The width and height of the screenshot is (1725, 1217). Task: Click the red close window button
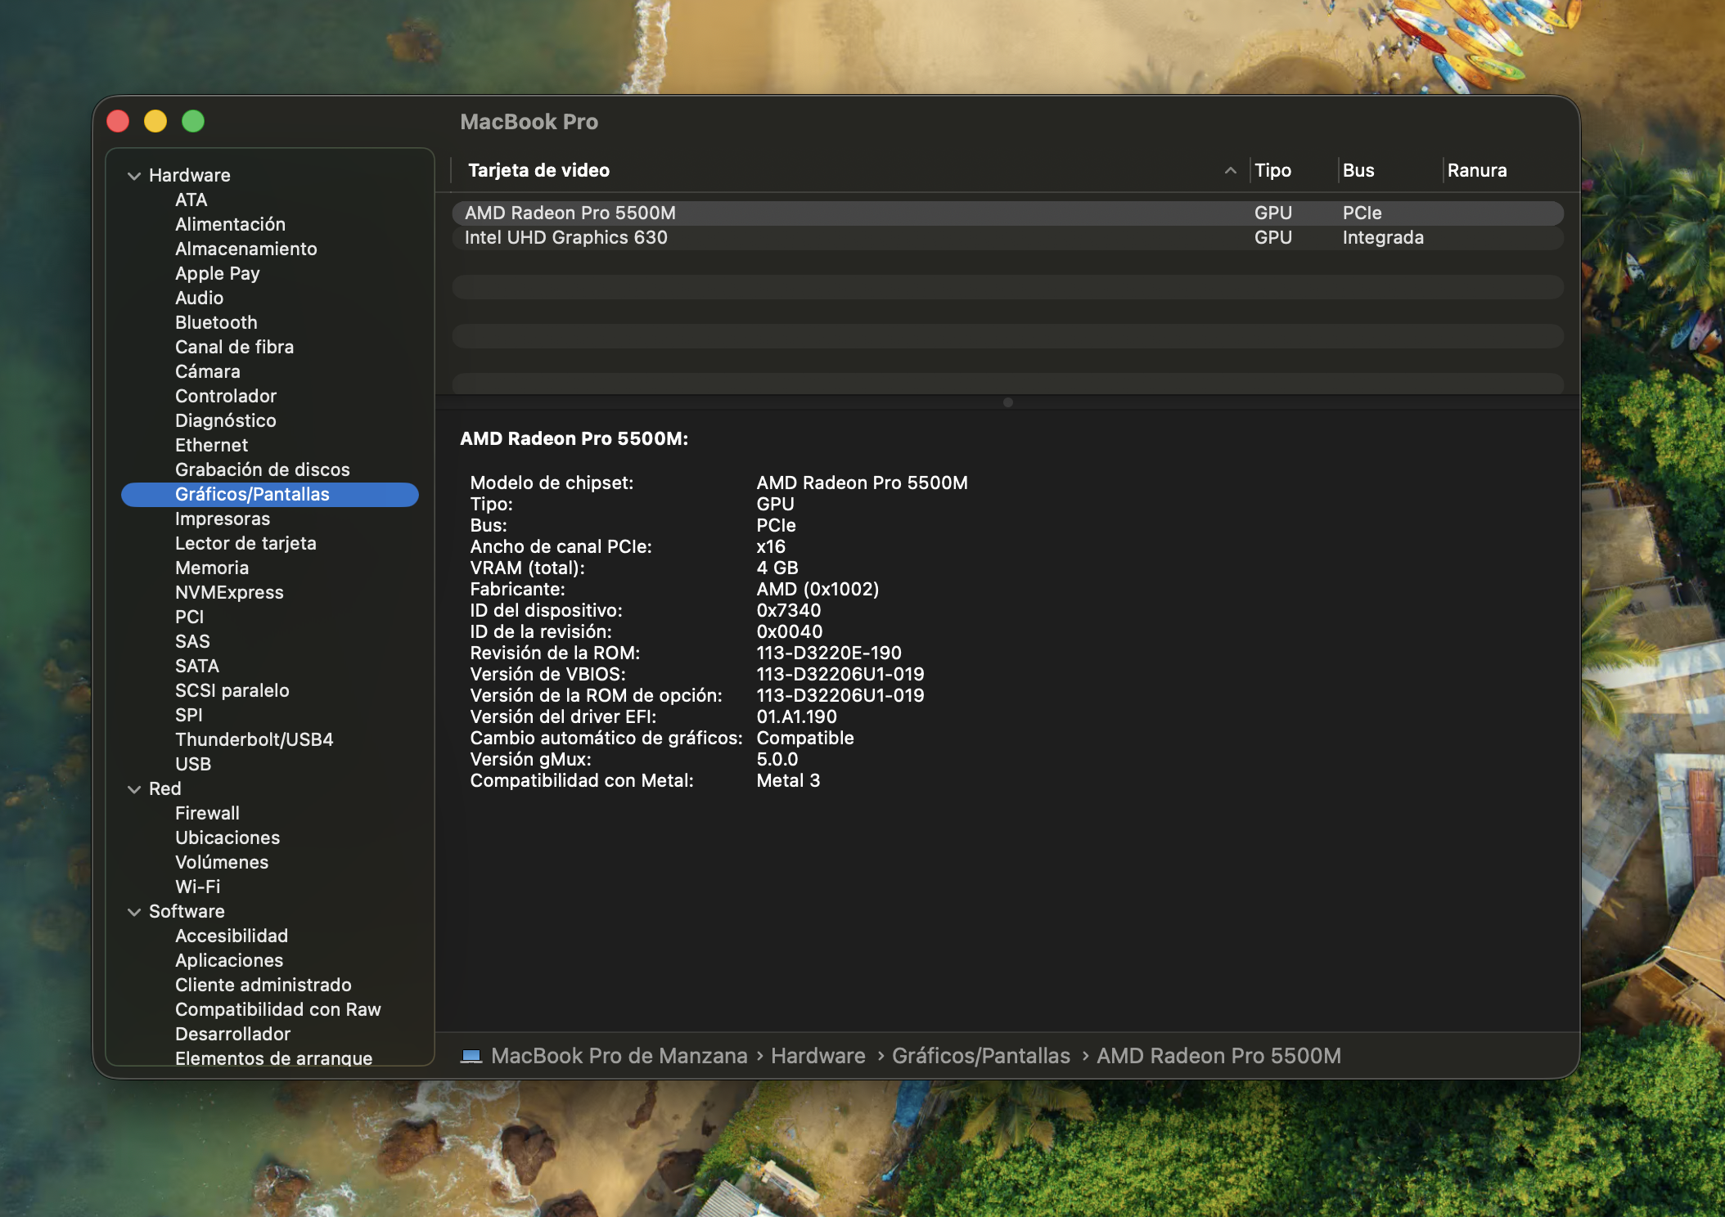(x=119, y=122)
